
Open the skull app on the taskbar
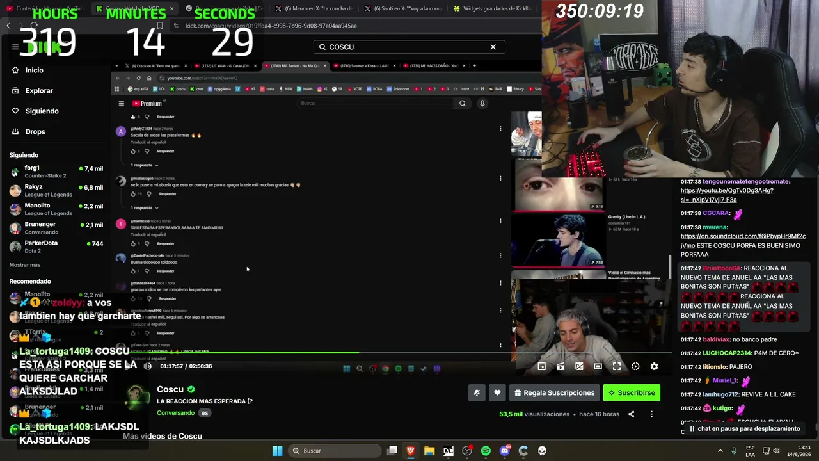pyautogui.click(x=542, y=451)
